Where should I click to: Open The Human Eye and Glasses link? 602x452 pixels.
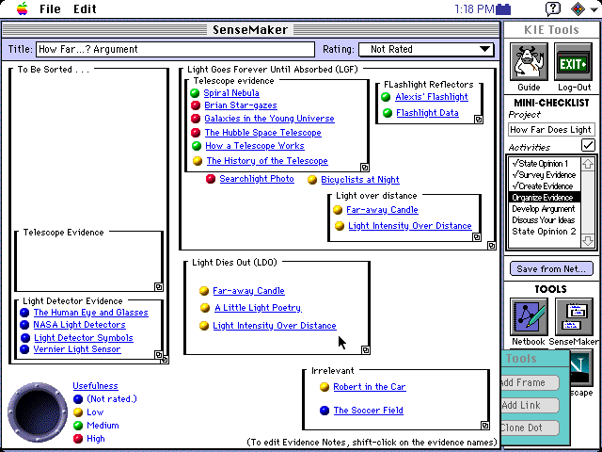coord(91,313)
